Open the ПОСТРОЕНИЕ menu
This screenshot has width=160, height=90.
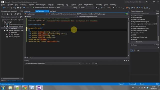(x=41, y=5)
